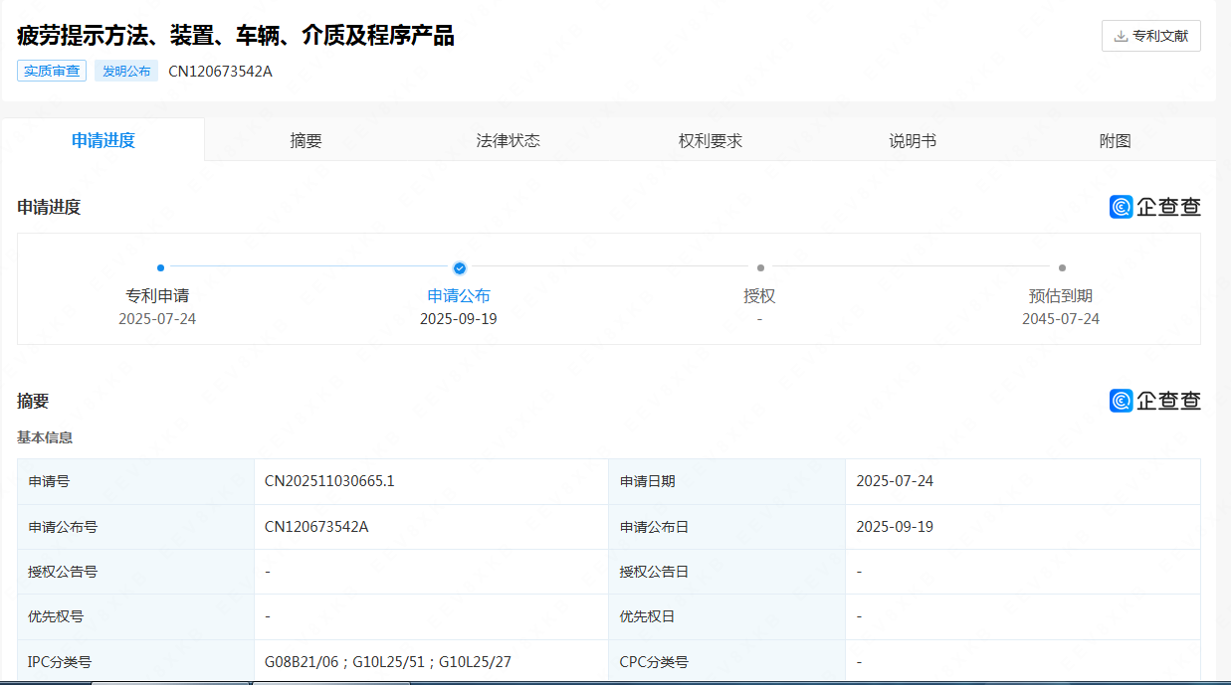Viewport: 1231px width, 685px height.
Task: Click the 专利文献 download button
Action: point(1151,36)
